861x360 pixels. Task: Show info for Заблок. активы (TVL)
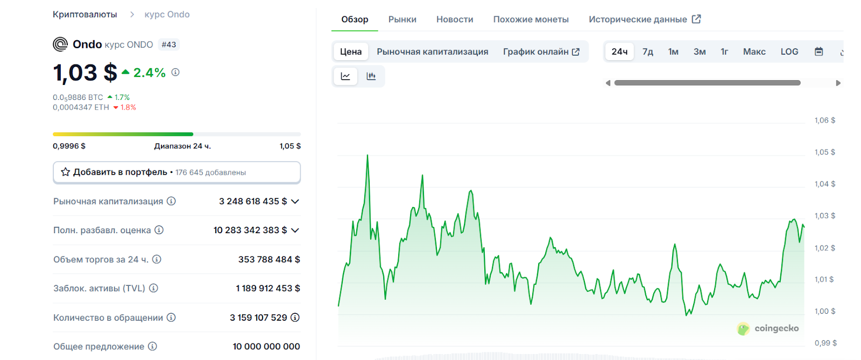click(x=153, y=288)
